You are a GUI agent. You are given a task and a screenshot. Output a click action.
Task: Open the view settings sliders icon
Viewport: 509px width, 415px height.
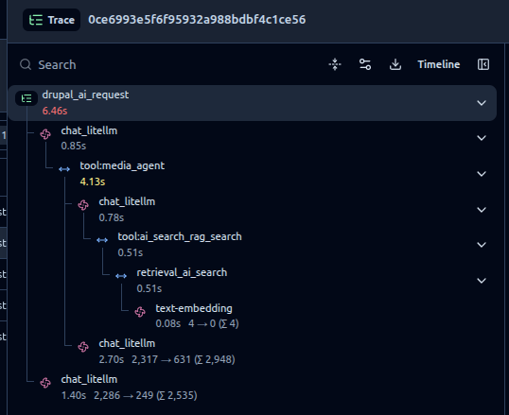365,64
